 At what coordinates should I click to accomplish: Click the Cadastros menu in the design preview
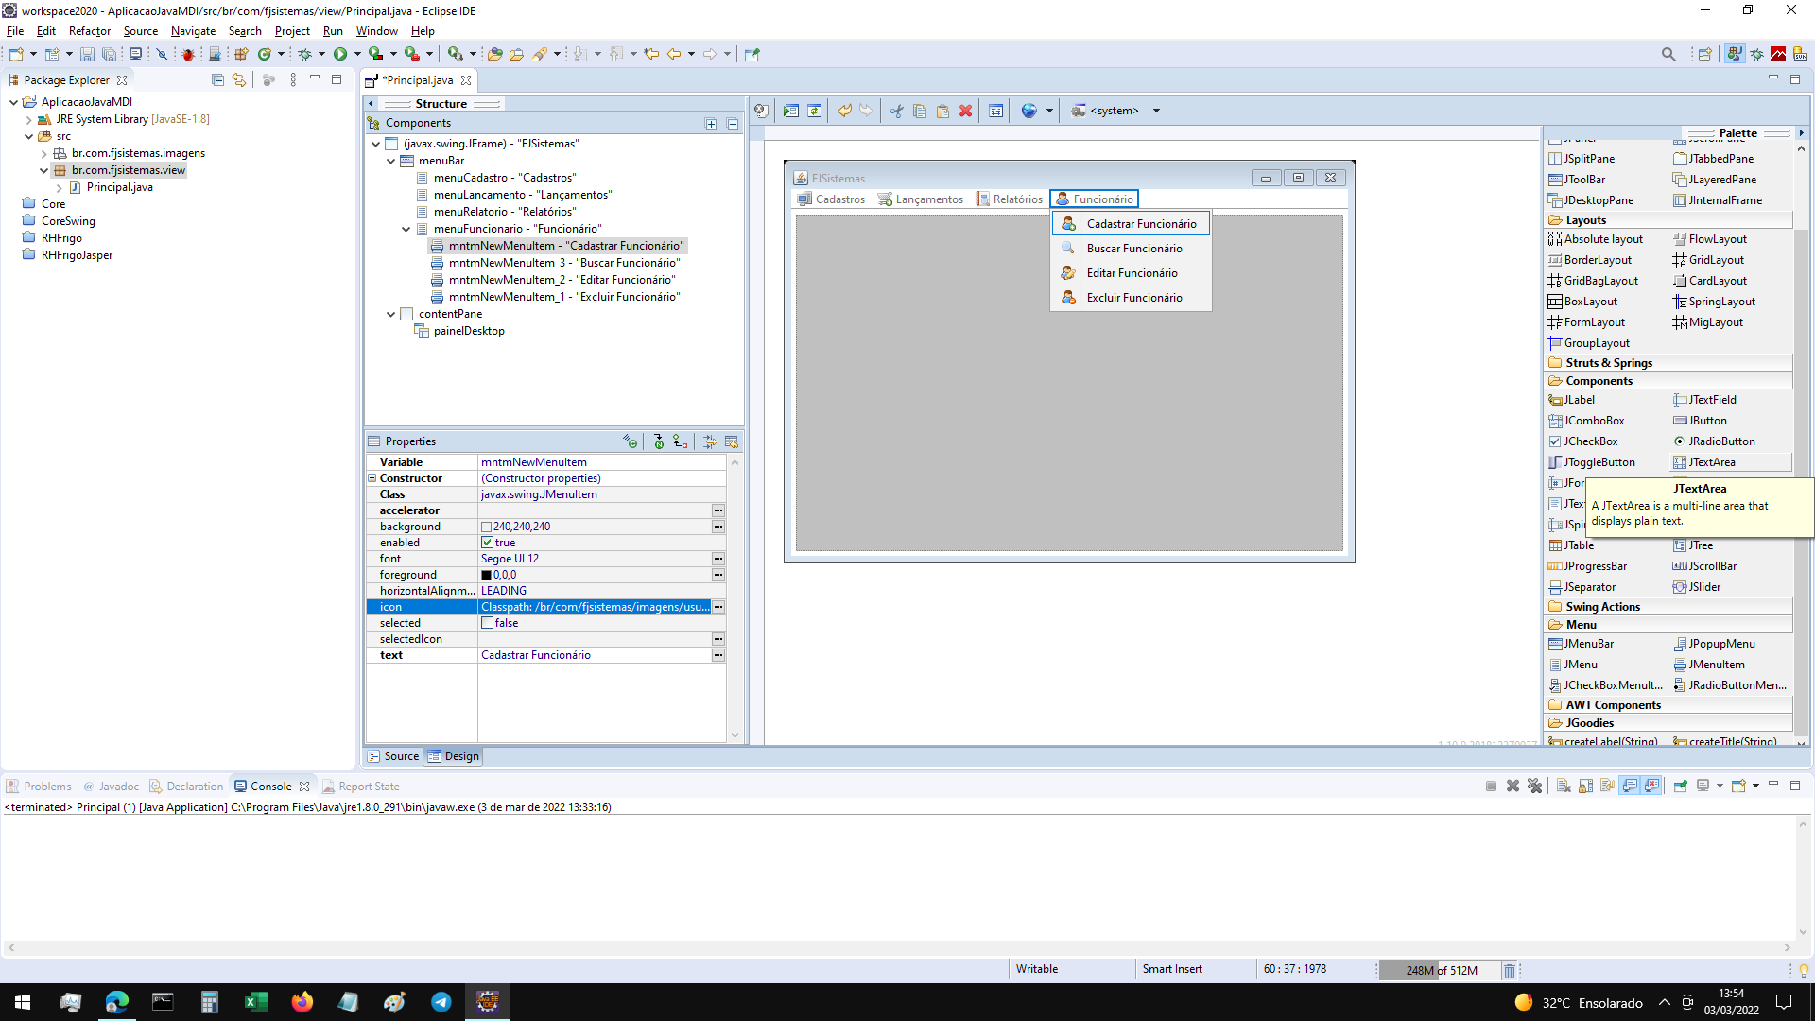click(x=831, y=199)
